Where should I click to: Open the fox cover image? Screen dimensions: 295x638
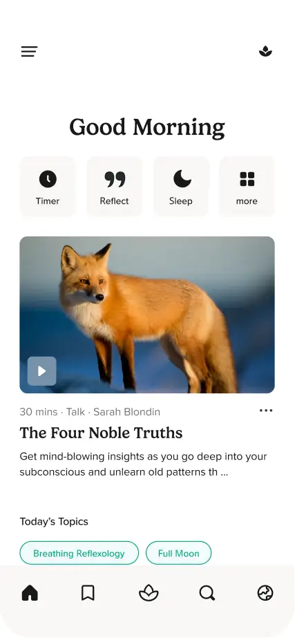147,315
